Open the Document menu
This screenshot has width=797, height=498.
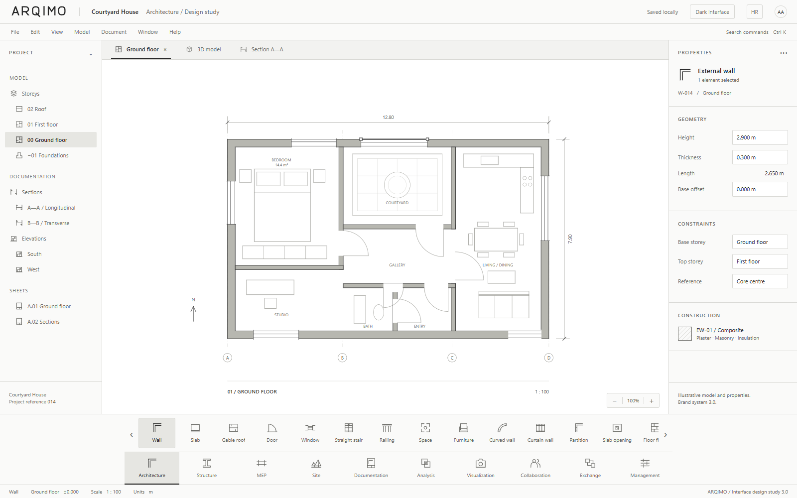[114, 32]
